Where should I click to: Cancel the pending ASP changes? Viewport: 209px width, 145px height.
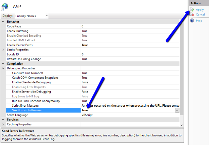[x=200, y=15]
